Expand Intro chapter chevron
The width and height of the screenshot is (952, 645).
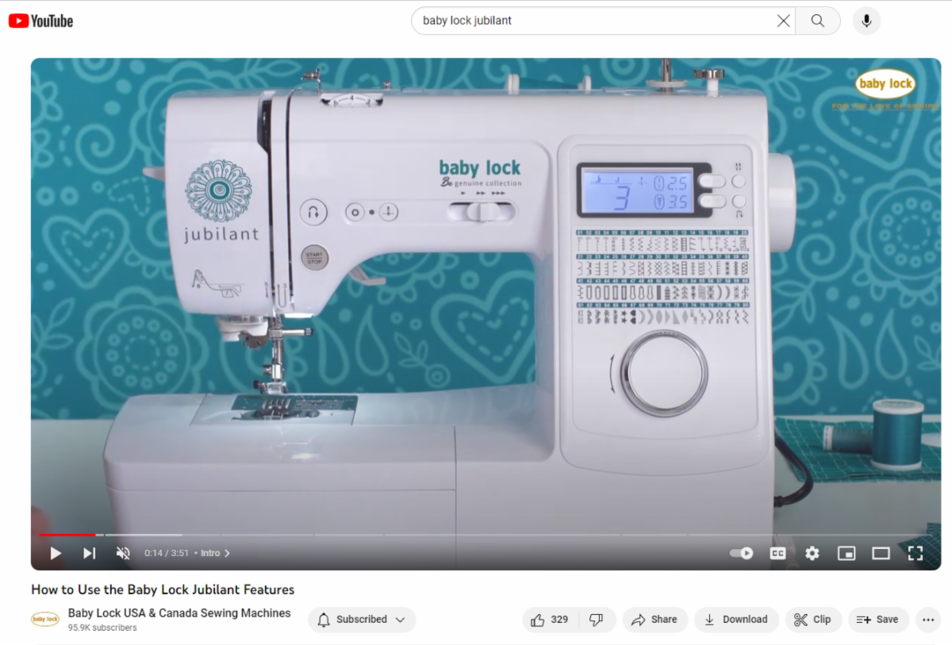click(x=227, y=553)
